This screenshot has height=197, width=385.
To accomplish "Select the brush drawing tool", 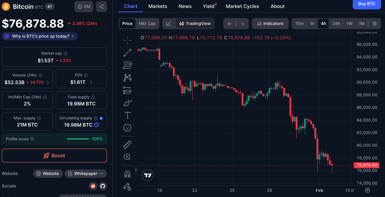I will [127, 103].
